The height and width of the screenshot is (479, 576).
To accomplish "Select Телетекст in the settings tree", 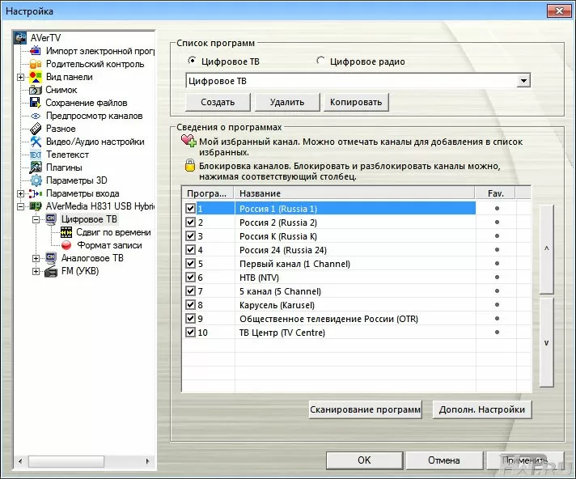I will 67,155.
